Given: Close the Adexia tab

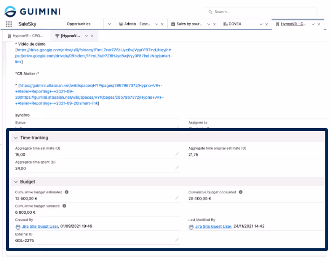Looking at the screenshot, I should click(x=162, y=24).
